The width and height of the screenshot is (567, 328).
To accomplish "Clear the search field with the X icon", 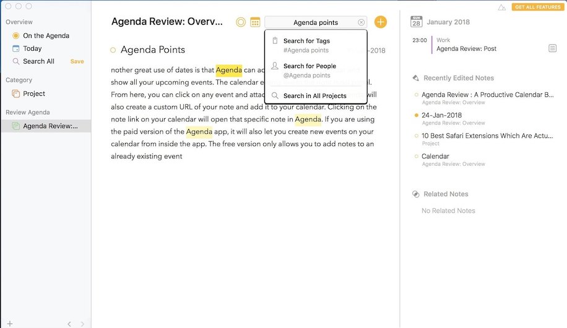I will pyautogui.click(x=361, y=22).
